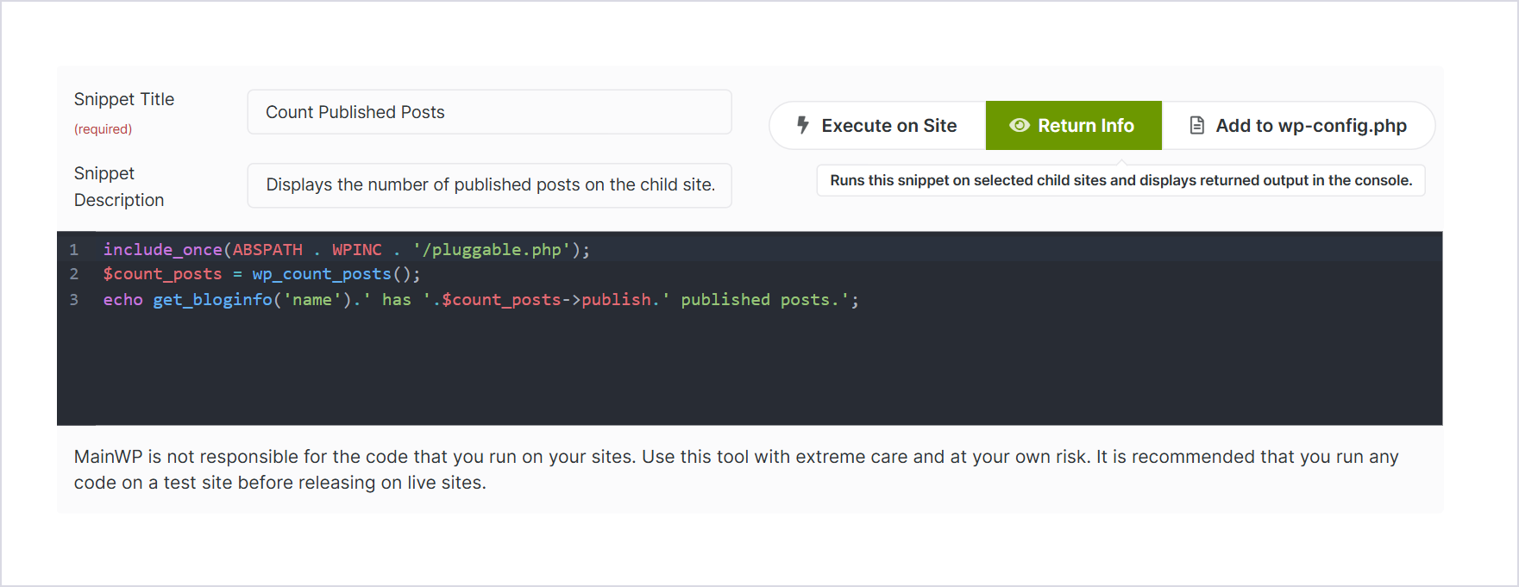The width and height of the screenshot is (1519, 587).
Task: Click the tooltip about returned output in console
Action: [1120, 180]
